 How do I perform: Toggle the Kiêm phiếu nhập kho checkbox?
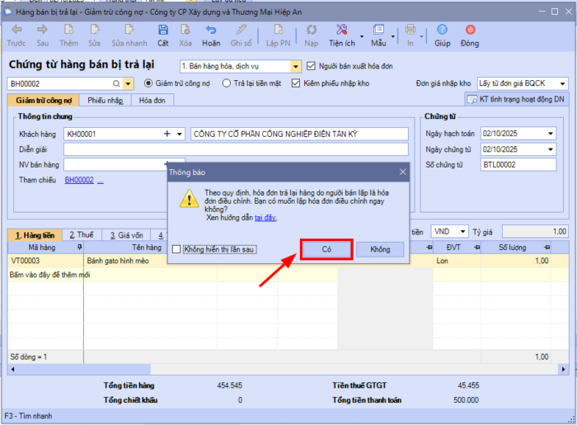click(296, 83)
